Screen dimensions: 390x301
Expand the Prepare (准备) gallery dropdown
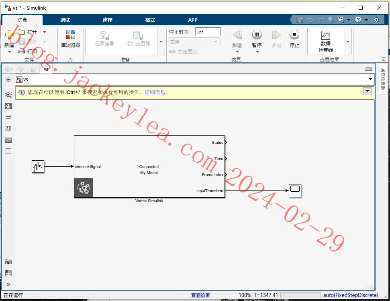click(x=161, y=41)
